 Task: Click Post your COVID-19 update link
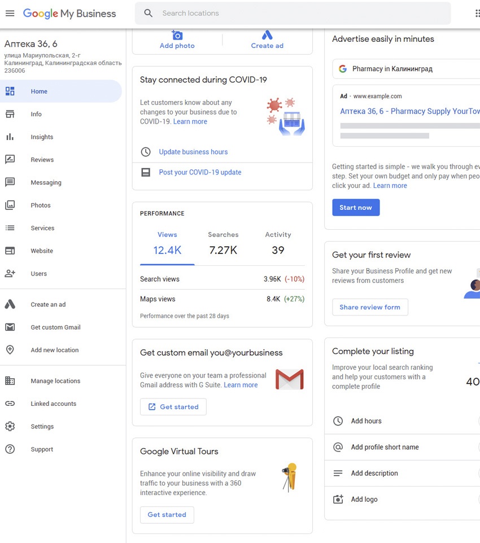pyautogui.click(x=200, y=172)
